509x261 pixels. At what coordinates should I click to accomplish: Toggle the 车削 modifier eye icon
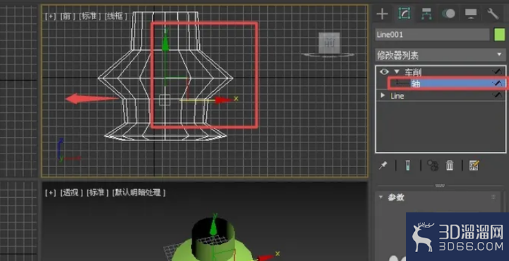[384, 71]
